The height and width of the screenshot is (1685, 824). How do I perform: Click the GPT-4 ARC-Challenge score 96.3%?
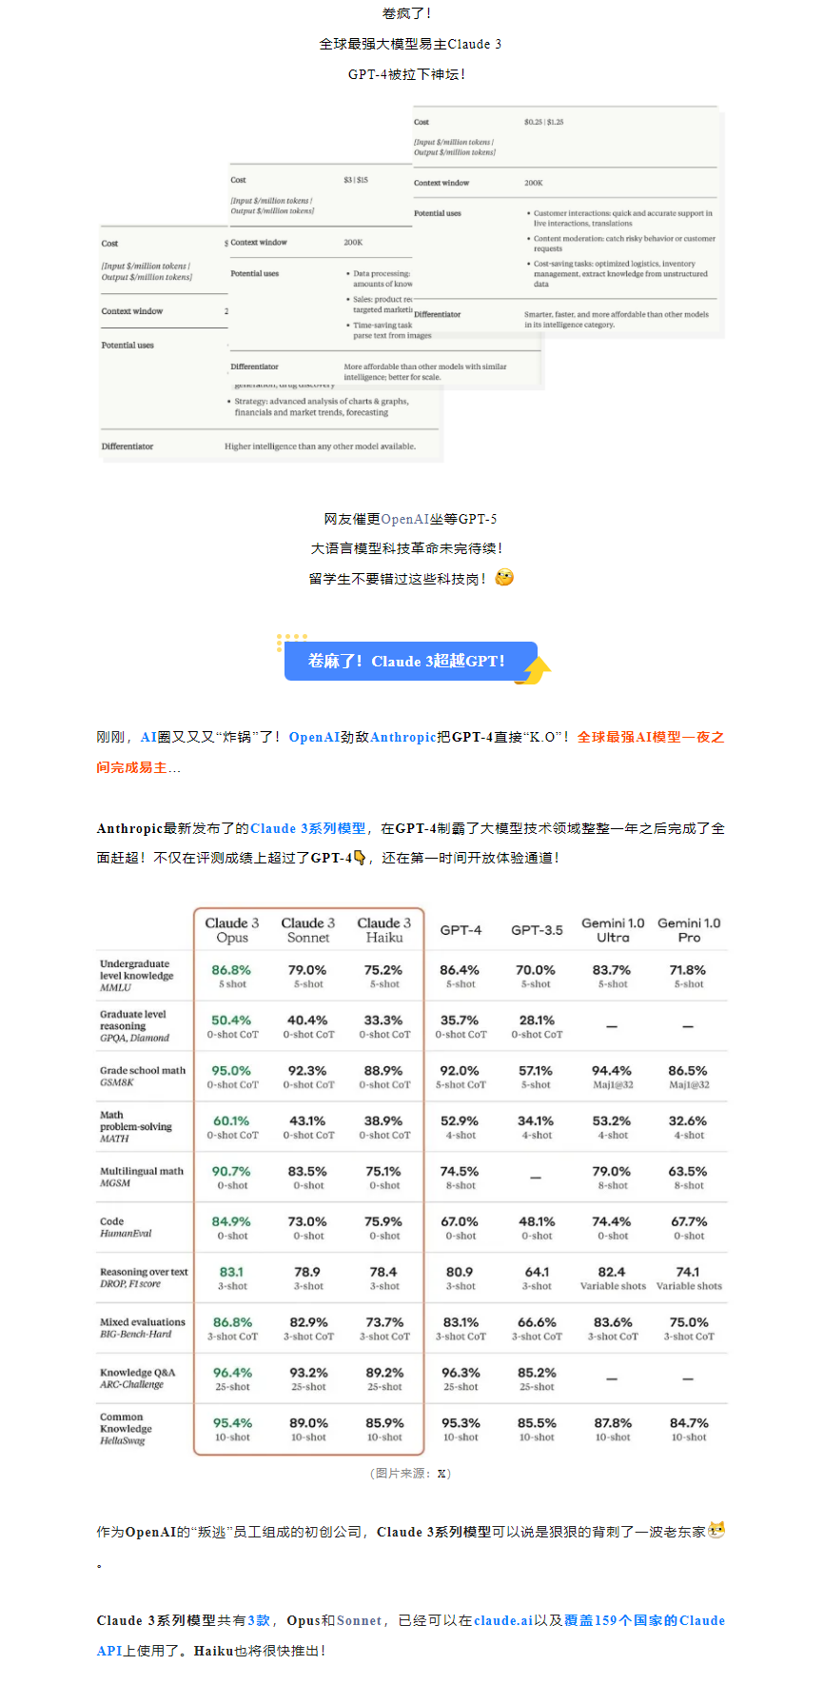click(x=461, y=1373)
